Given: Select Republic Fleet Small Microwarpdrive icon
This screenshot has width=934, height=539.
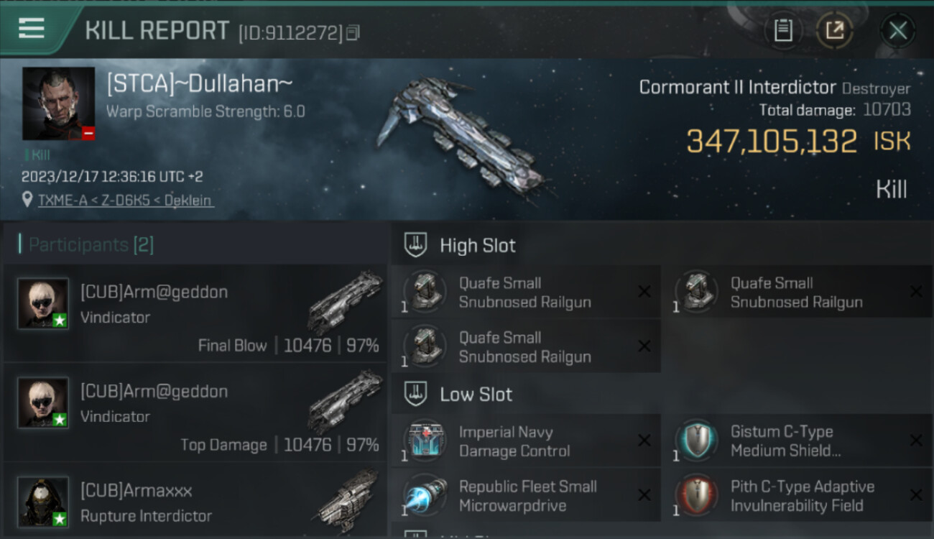Looking at the screenshot, I should click(x=425, y=495).
